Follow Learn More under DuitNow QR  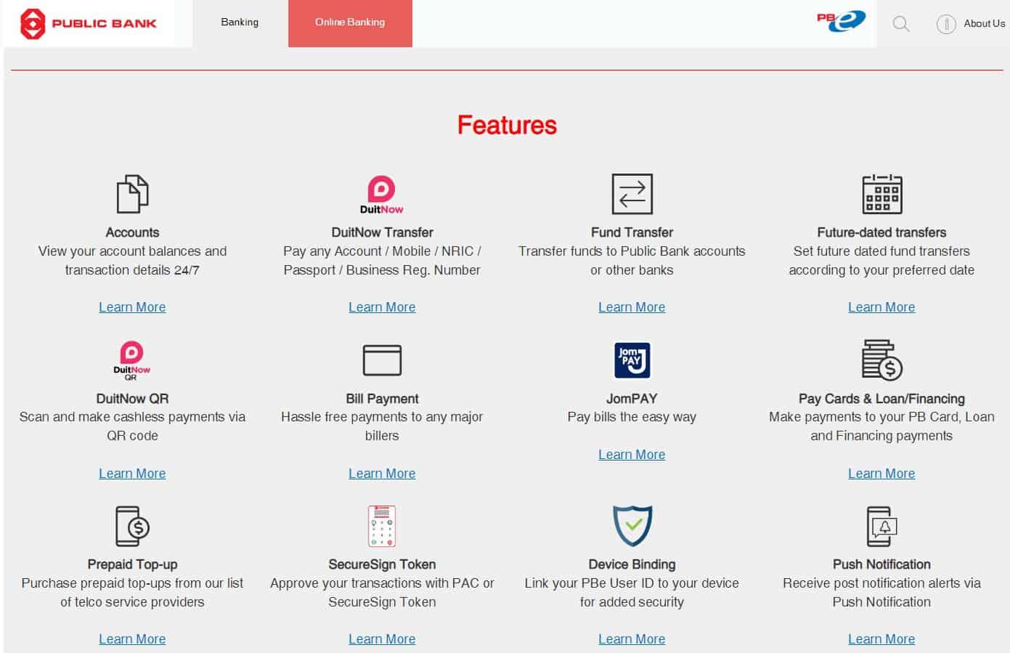132,474
